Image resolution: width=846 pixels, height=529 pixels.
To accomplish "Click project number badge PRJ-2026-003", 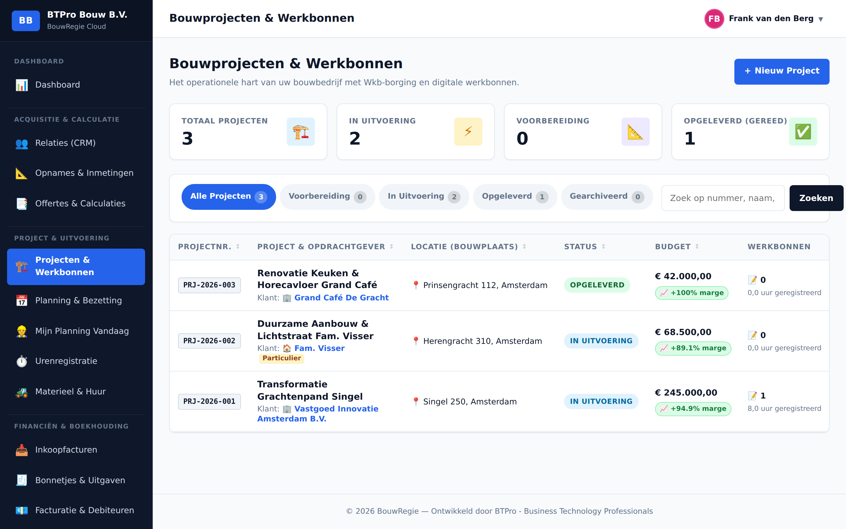I will point(209,285).
